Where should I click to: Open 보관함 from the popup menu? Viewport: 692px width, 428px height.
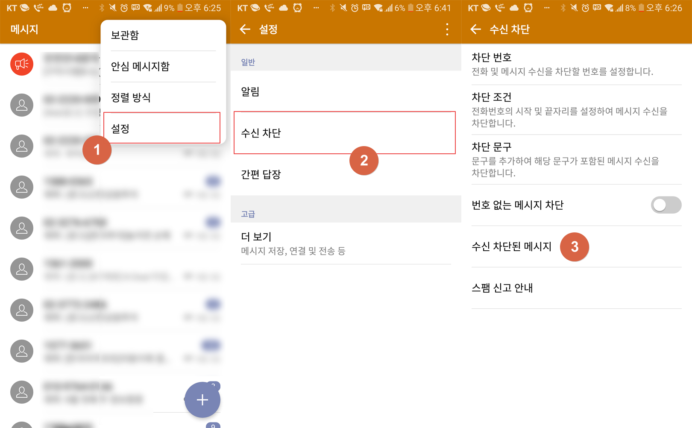click(163, 35)
